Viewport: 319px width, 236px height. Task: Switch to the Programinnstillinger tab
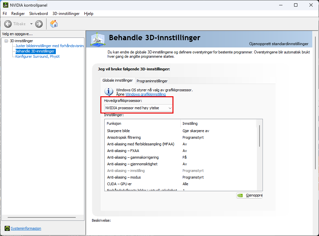click(152, 81)
